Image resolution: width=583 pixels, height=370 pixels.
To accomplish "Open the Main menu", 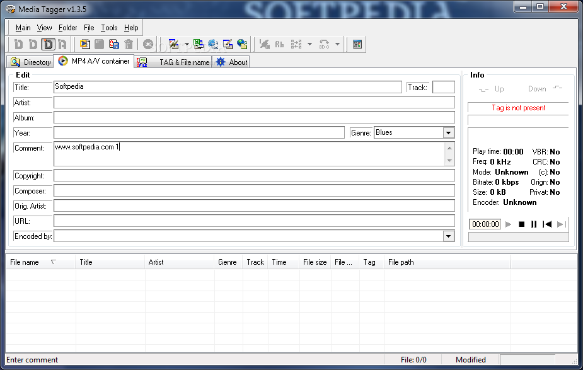I will pyautogui.click(x=23, y=28).
